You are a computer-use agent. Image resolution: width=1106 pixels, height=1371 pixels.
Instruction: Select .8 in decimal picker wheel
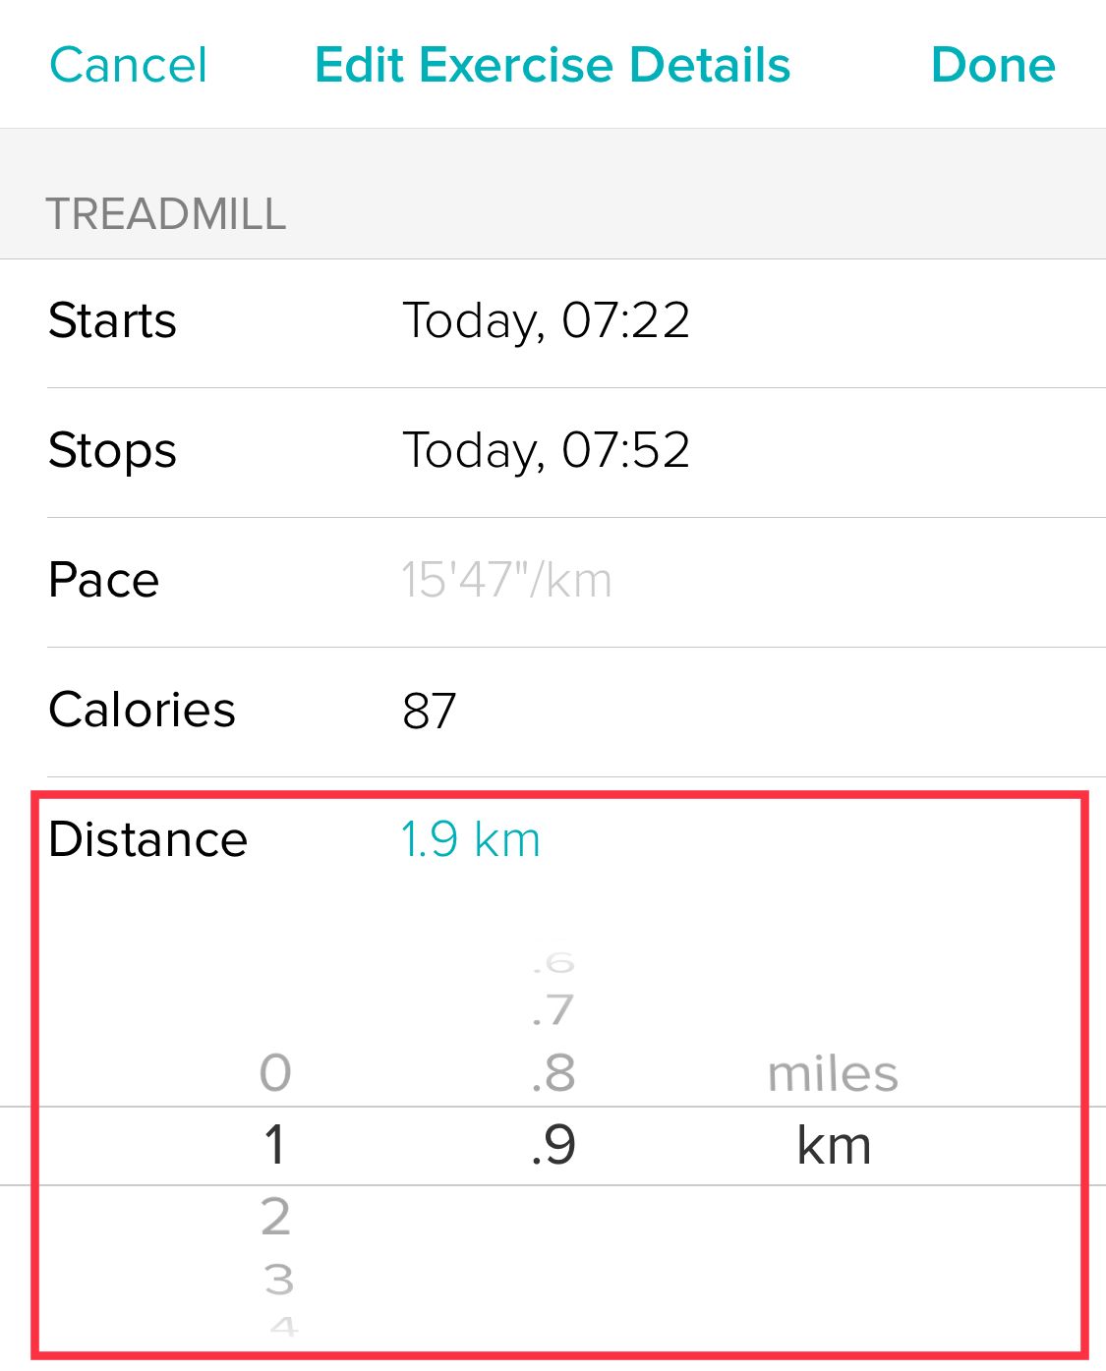pos(553,1072)
